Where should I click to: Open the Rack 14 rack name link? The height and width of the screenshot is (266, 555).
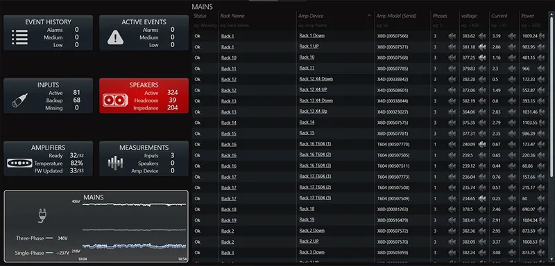(x=229, y=123)
